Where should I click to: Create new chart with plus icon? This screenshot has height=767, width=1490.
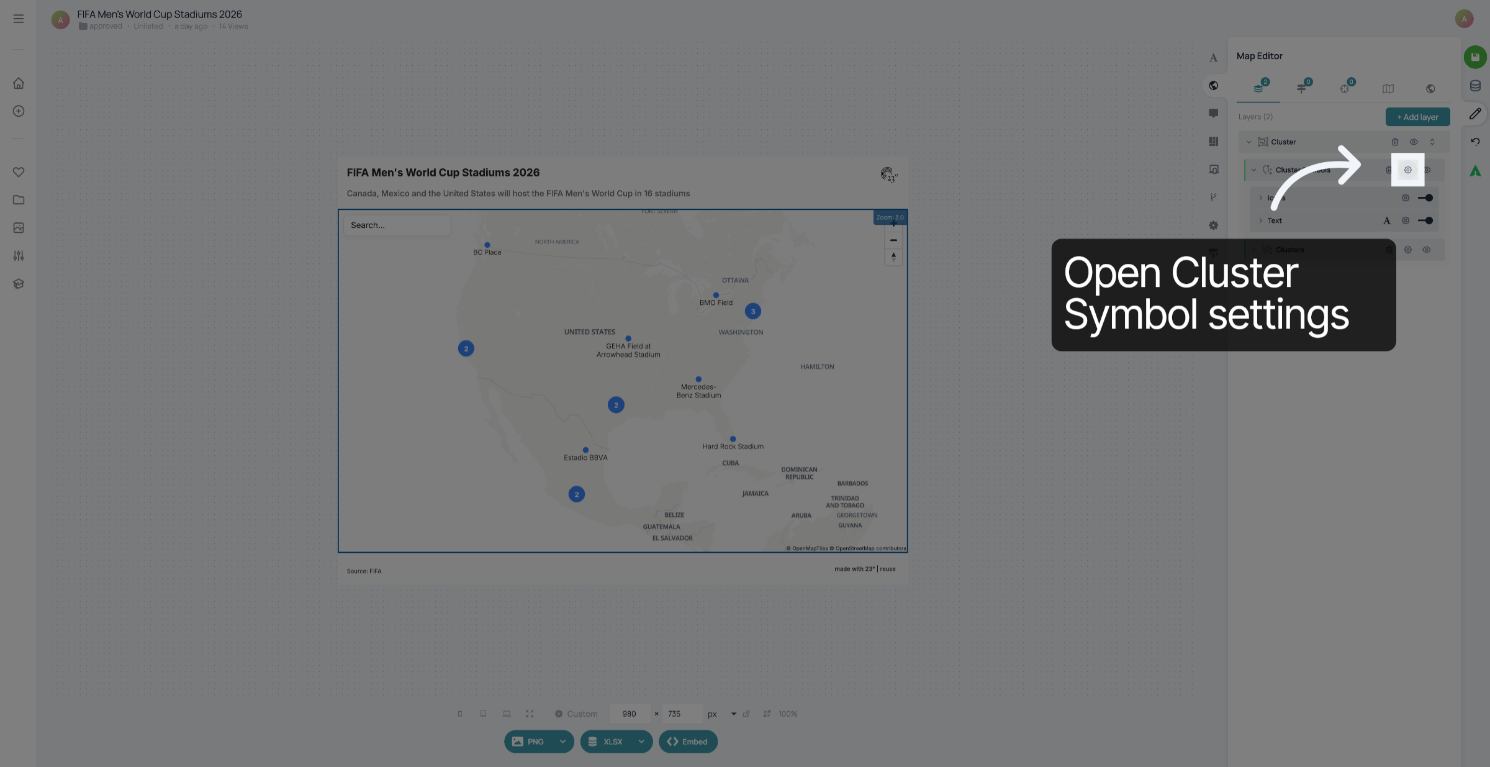[19, 111]
